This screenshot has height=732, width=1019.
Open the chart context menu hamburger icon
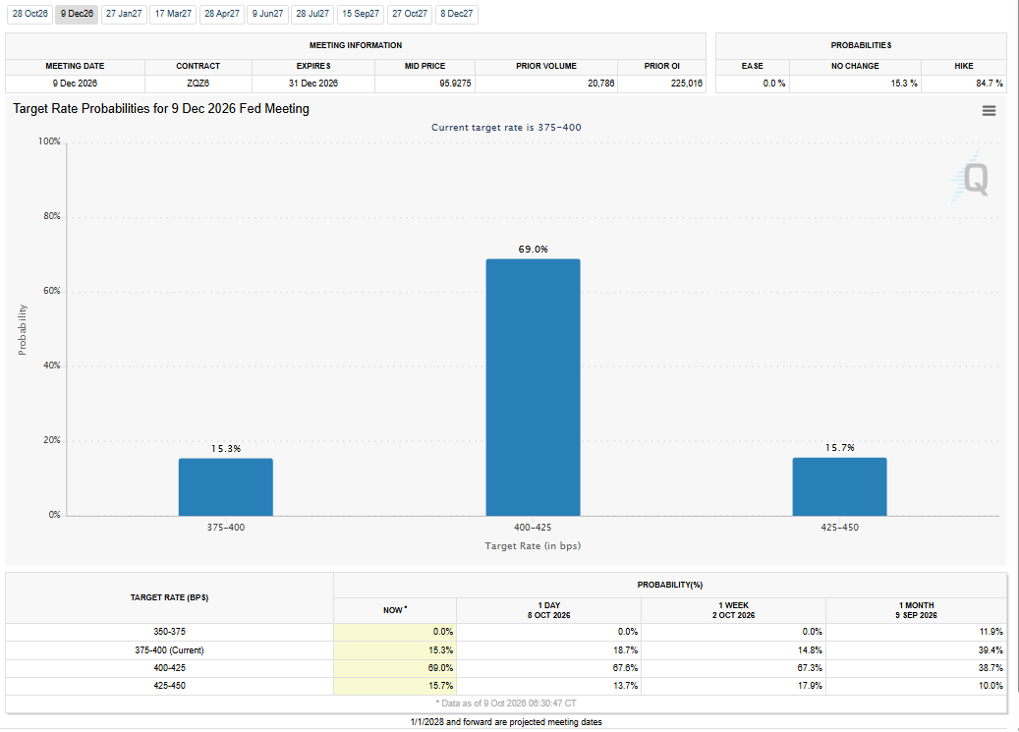pos(989,111)
